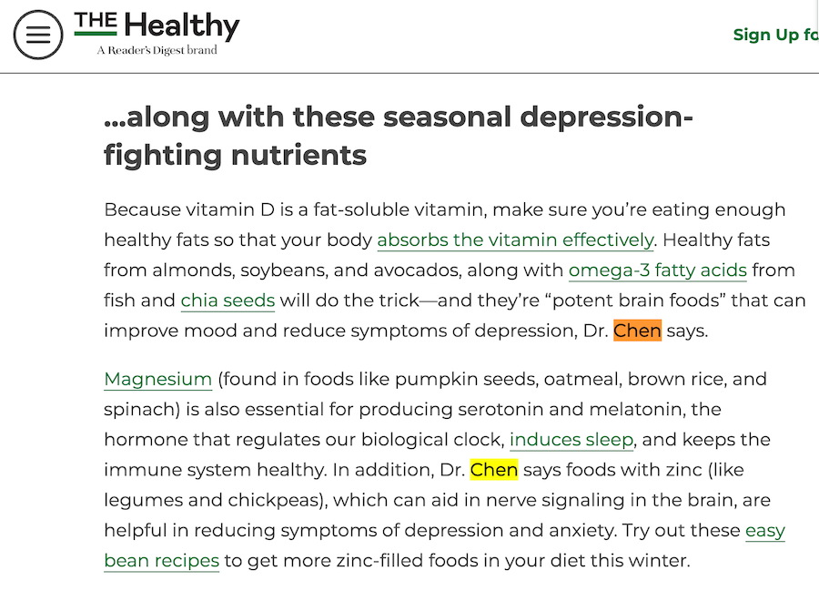
Task: Follow the 'bean recipes' link text
Action: (161, 561)
